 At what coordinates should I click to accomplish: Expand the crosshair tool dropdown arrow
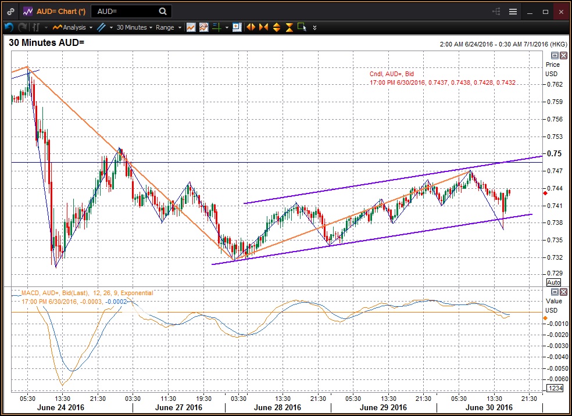coord(227,27)
